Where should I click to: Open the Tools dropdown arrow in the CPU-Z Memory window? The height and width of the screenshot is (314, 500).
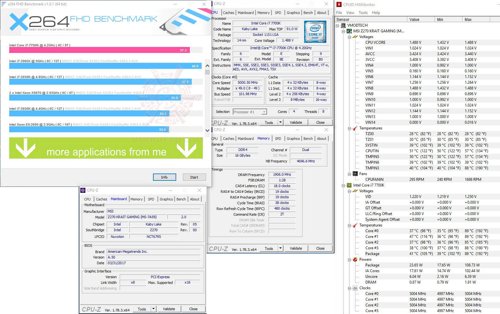(280, 248)
